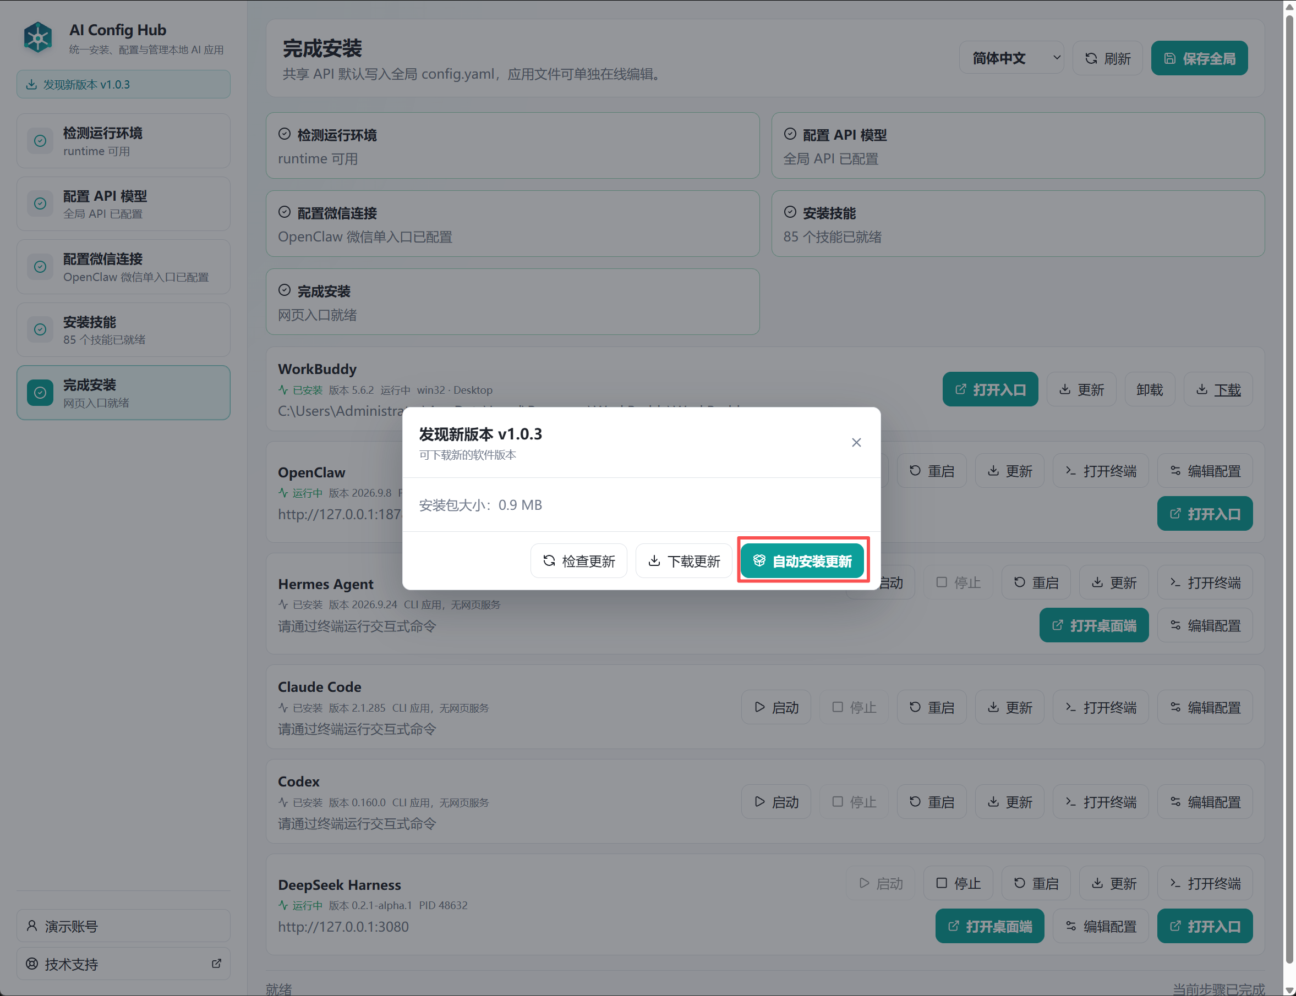Select the configure WeChat connection sidebar step
Image resolution: width=1296 pixels, height=996 pixels.
click(123, 267)
